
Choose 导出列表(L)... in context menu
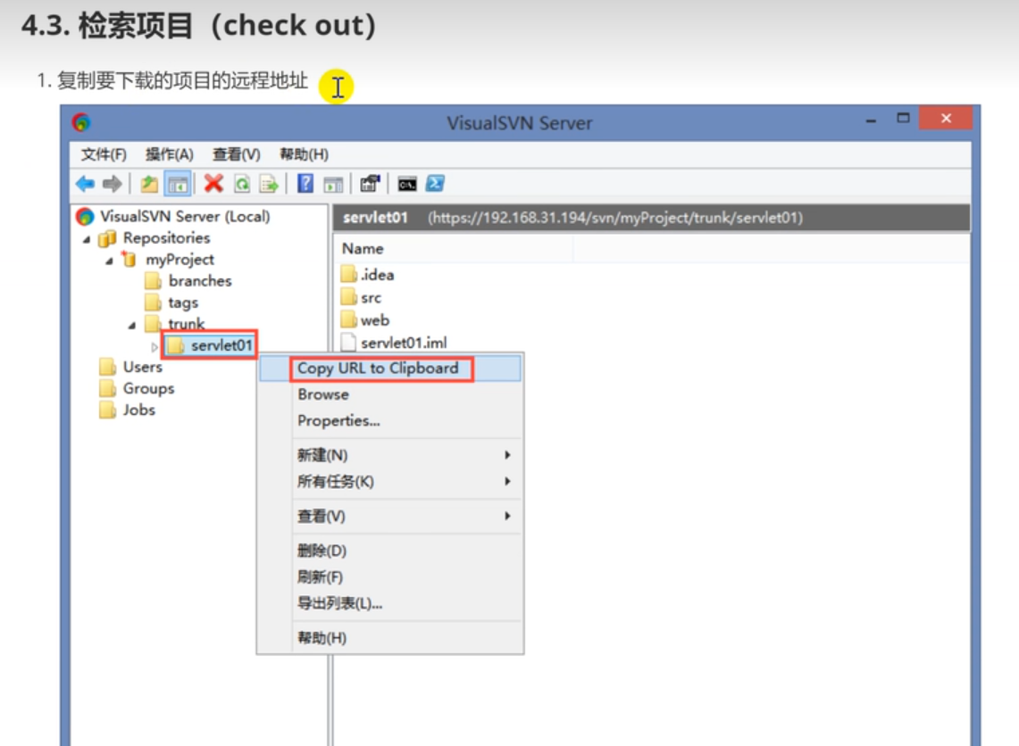(x=390, y=603)
